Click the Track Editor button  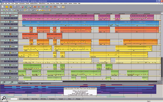(x=26, y=99)
